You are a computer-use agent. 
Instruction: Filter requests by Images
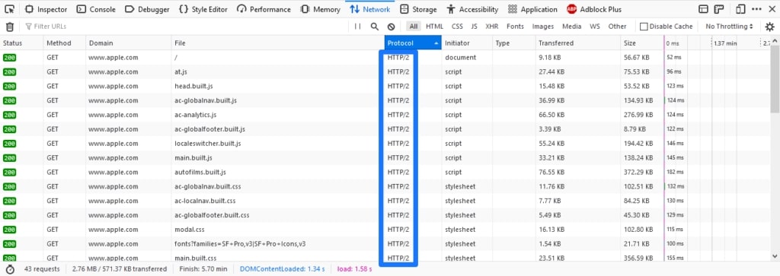(x=542, y=27)
